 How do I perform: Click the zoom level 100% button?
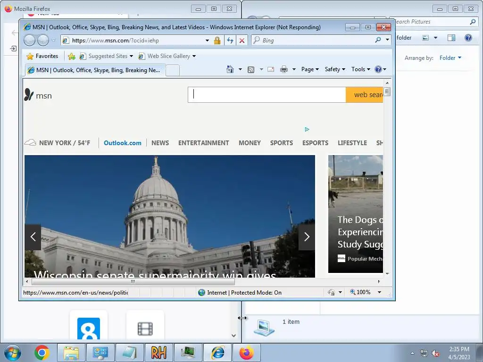pyautogui.click(x=360, y=292)
